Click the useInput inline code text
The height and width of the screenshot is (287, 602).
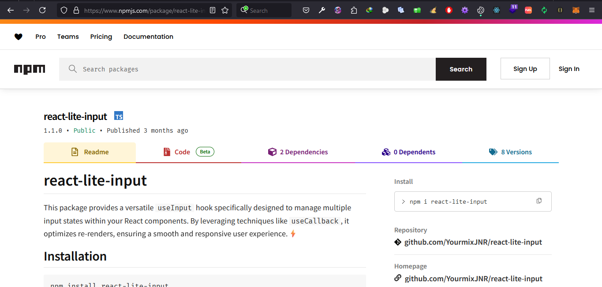tap(175, 208)
